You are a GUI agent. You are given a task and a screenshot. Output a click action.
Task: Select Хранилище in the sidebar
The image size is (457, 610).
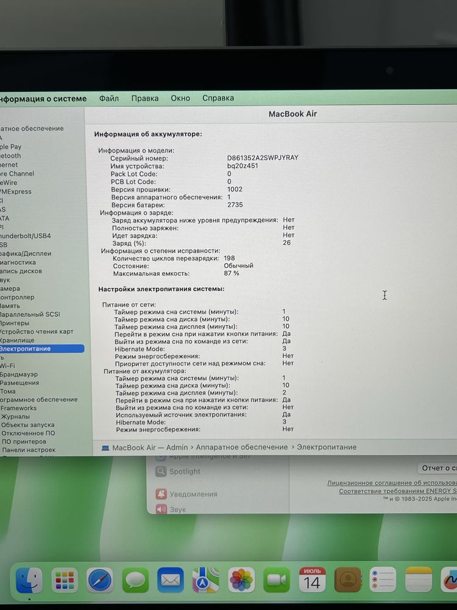pos(17,340)
